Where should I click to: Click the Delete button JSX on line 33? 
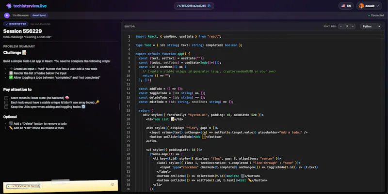coord(209,176)
